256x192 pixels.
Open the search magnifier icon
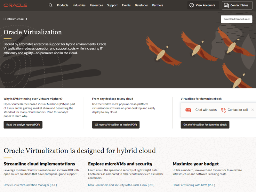[x=51, y=5]
